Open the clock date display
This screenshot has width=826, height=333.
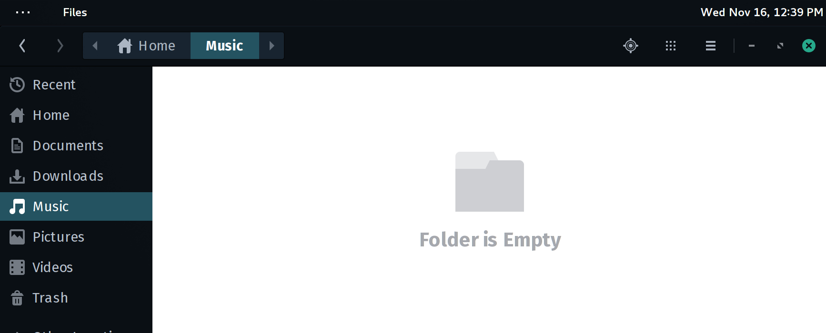[761, 12]
